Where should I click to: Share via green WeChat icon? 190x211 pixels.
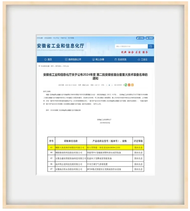(126, 85)
